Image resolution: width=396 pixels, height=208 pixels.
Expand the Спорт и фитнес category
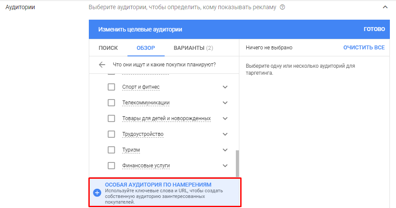(x=225, y=87)
